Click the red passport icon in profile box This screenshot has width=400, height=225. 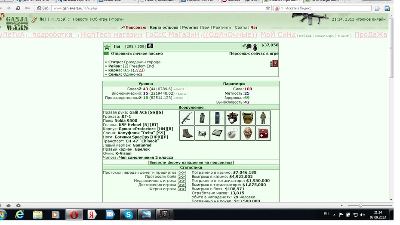coord(275,64)
